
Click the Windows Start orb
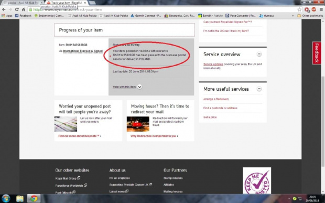[x=6, y=199]
